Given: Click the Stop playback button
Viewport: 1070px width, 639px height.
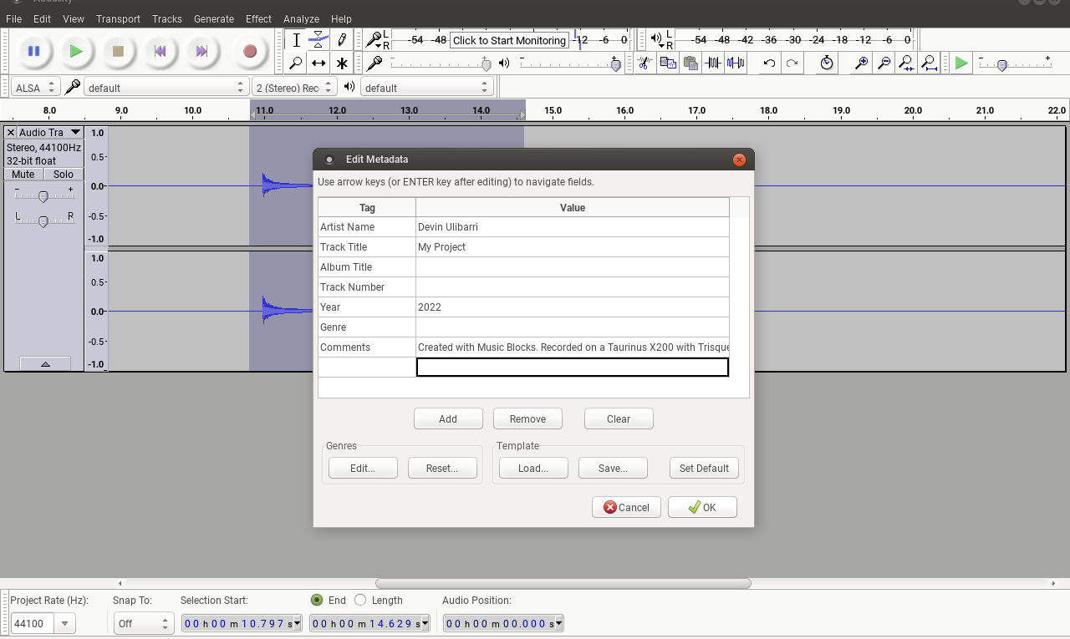Looking at the screenshot, I should click(x=118, y=52).
